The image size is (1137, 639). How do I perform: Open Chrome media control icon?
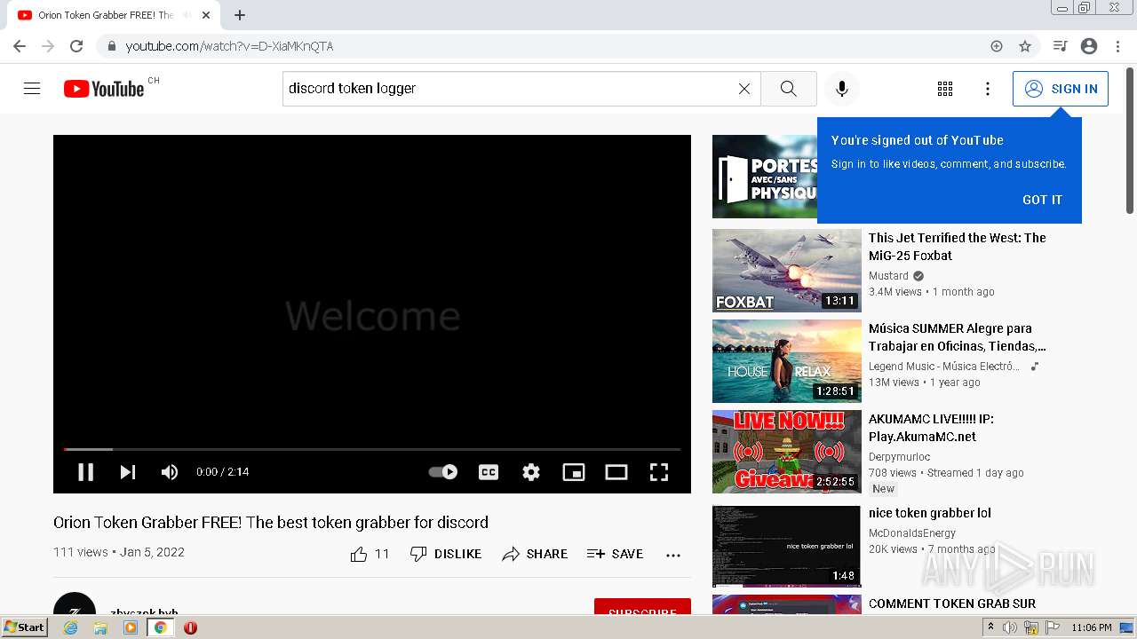tap(1060, 46)
